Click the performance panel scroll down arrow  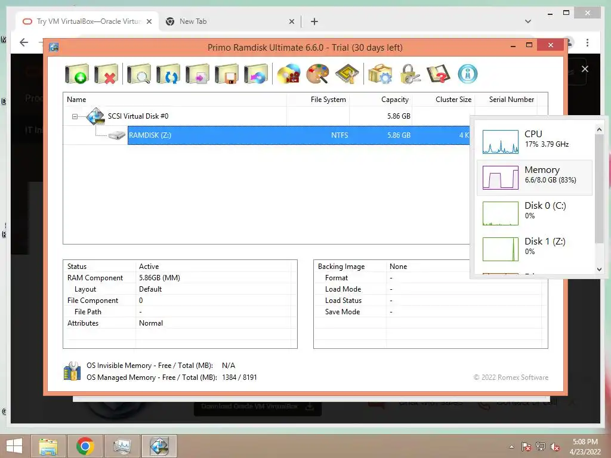[599, 269]
